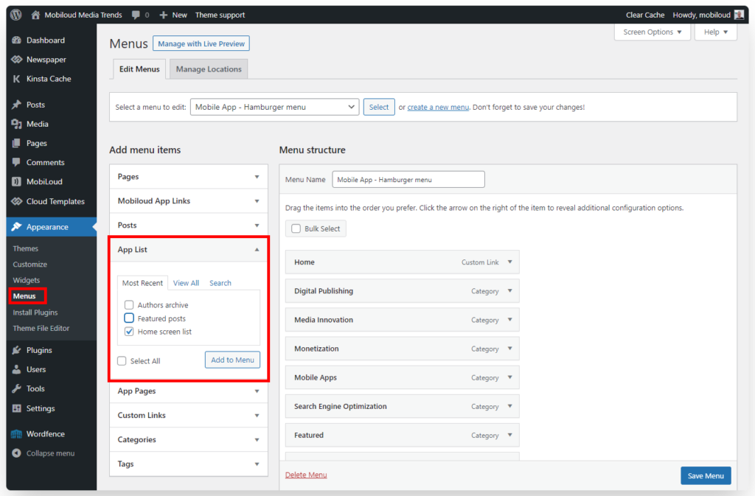Tick the Select All checkbox

pos(122,361)
